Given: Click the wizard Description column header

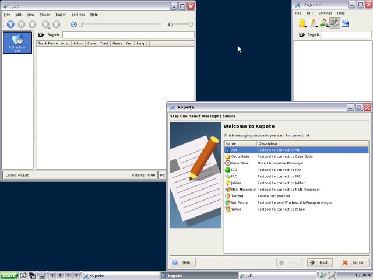Looking at the screenshot, I should point(313,143).
